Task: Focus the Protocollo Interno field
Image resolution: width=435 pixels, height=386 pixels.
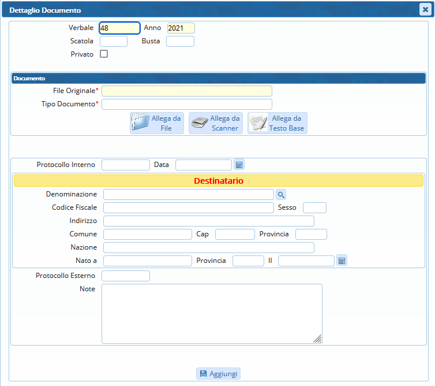Action: (125, 165)
